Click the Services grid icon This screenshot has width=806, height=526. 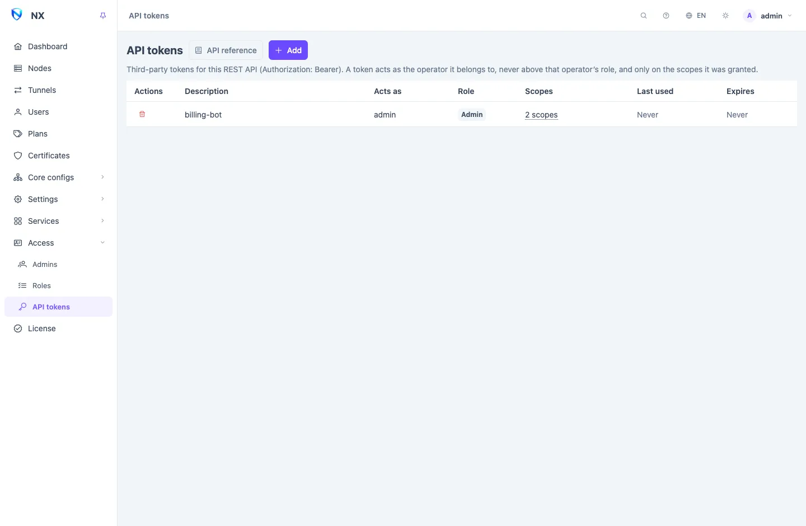pos(18,221)
